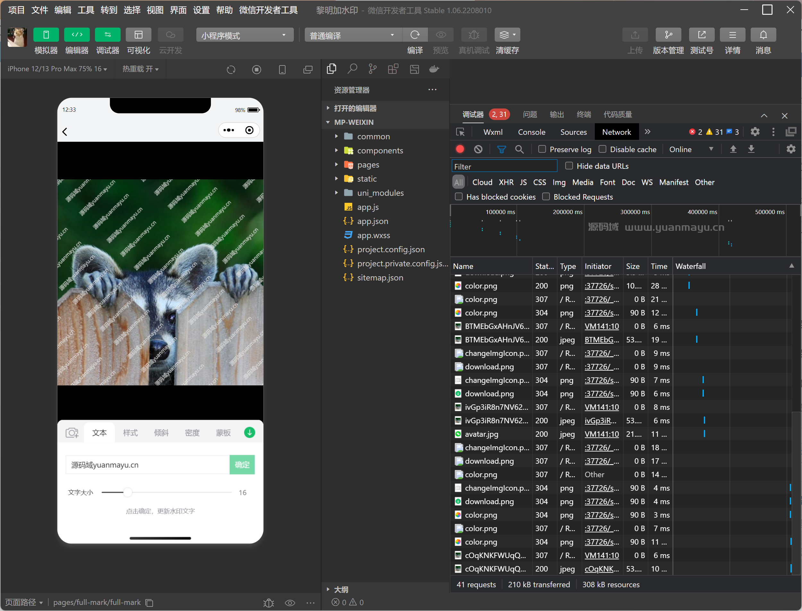The height and width of the screenshot is (611, 802).
Task: Click the green download arrow in phone preview
Action: tap(249, 433)
